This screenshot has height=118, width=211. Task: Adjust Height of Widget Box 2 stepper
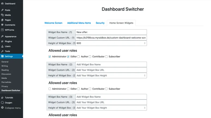(145, 76)
